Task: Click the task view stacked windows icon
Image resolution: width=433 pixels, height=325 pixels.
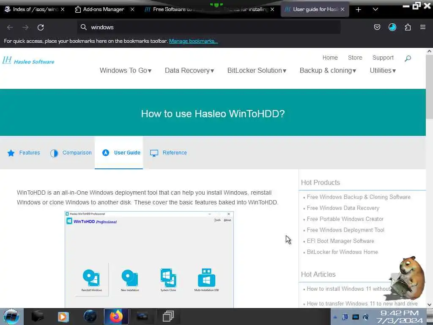Action: click(x=168, y=317)
